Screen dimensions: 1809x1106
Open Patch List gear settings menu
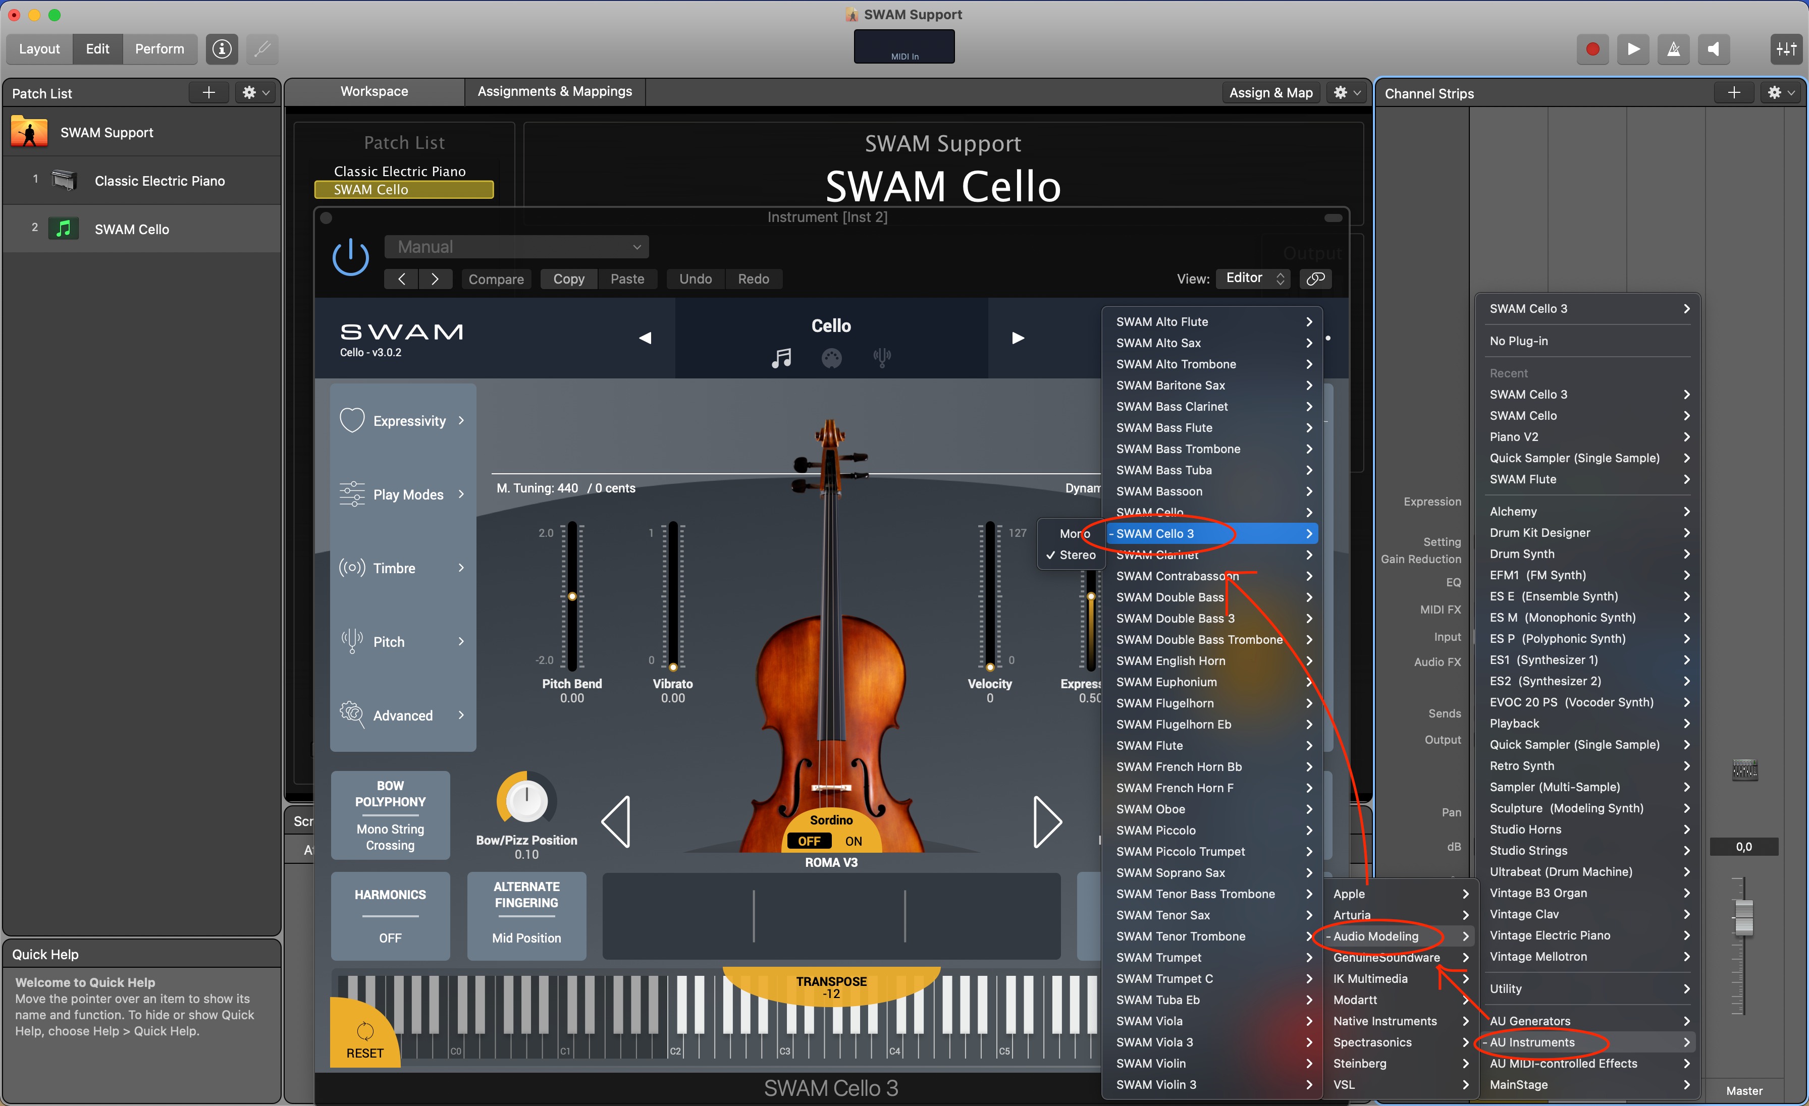click(255, 92)
